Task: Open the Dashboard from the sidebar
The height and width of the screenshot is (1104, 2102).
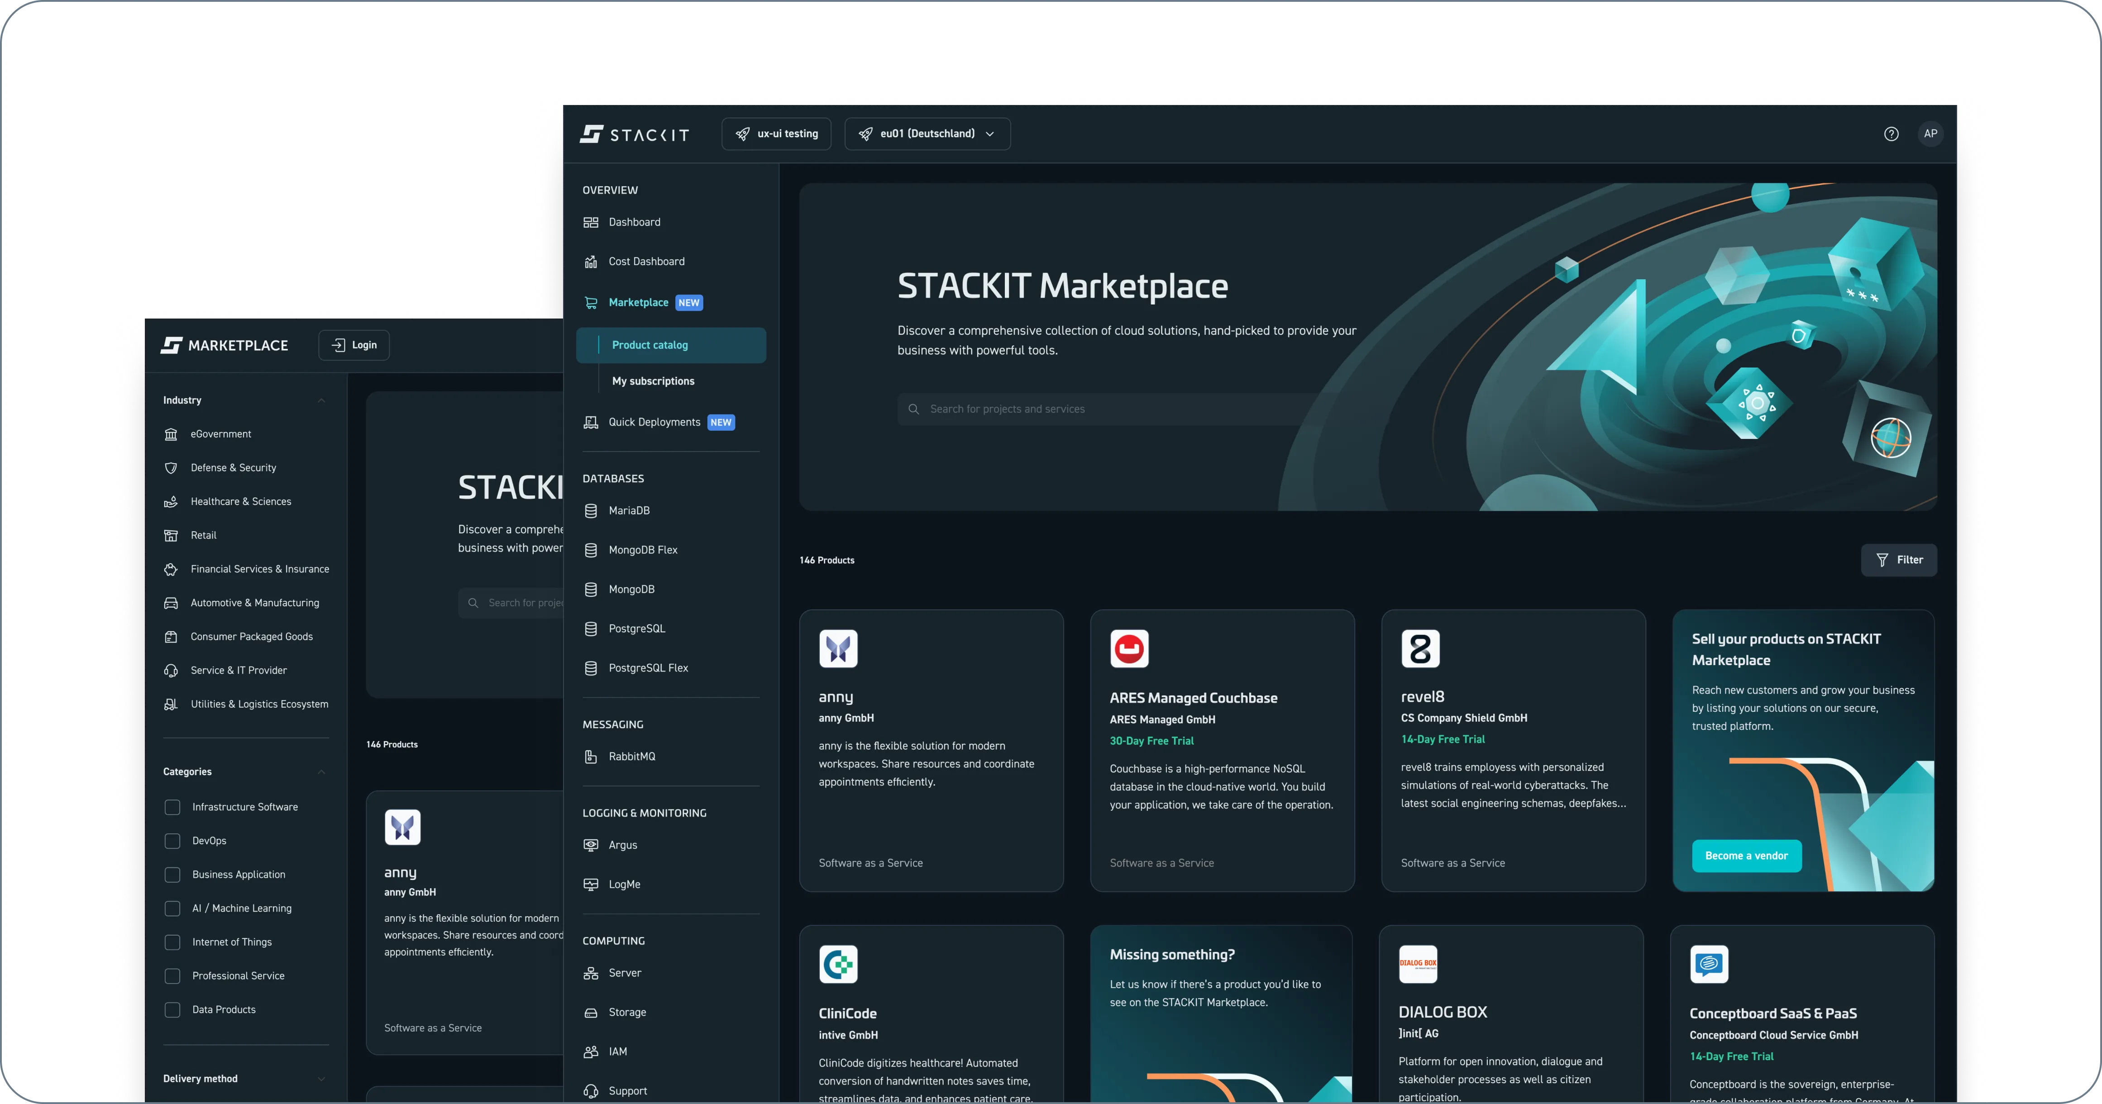Action: 634,222
